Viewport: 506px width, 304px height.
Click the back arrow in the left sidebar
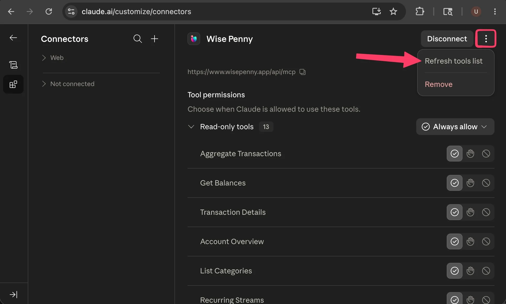(13, 38)
